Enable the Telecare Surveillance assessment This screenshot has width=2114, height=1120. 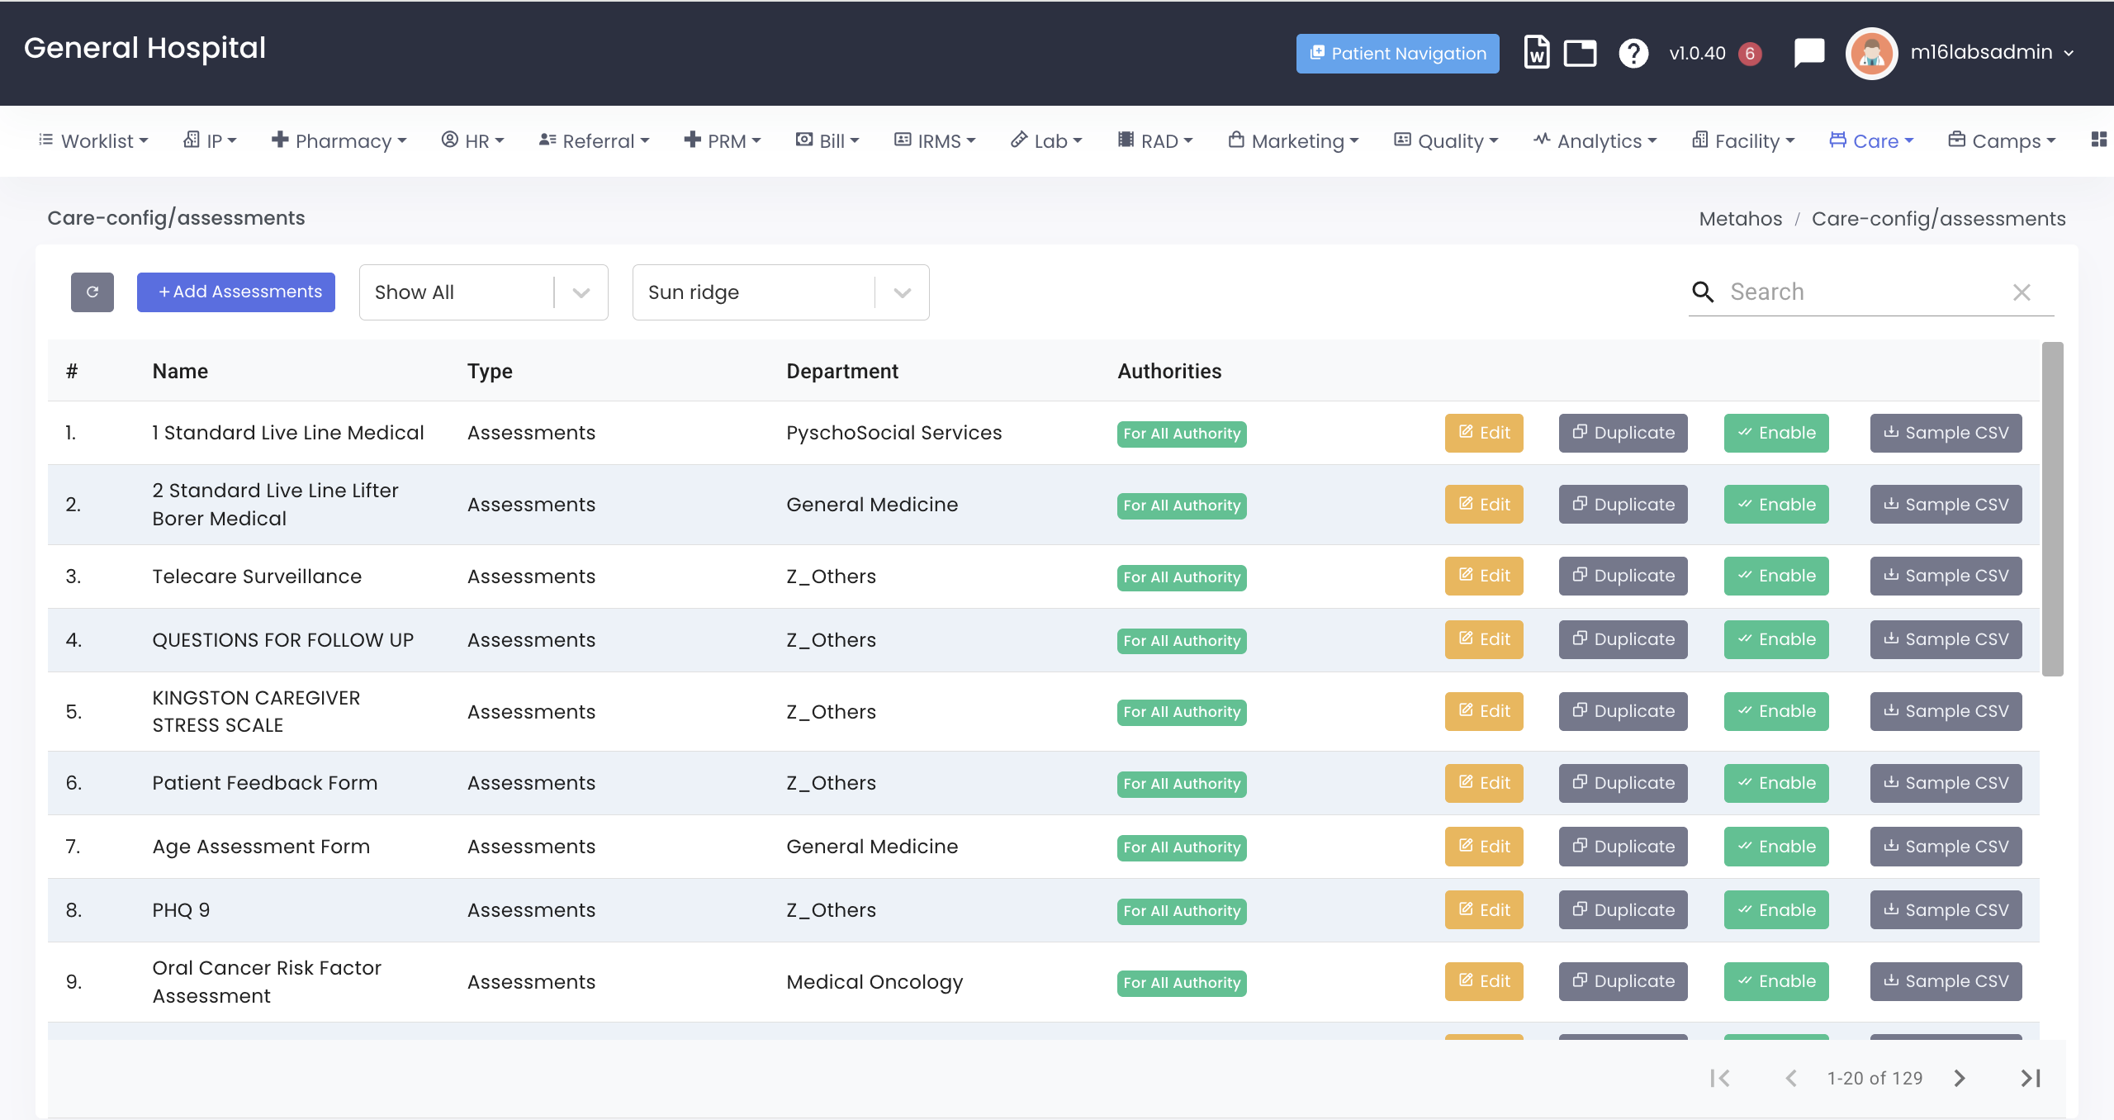coord(1775,576)
